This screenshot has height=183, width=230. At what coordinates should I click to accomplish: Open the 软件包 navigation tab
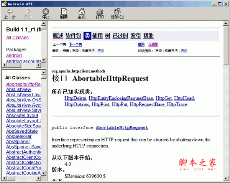tap(73, 36)
